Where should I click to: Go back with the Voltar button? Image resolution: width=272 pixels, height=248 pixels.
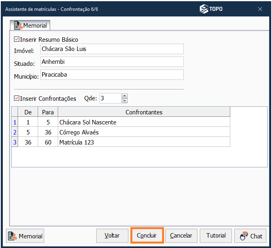[112, 236]
